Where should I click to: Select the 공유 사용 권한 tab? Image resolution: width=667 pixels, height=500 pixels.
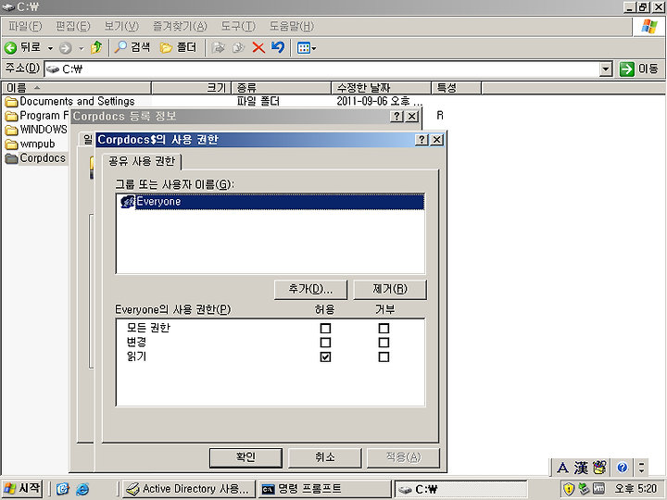pyautogui.click(x=142, y=161)
